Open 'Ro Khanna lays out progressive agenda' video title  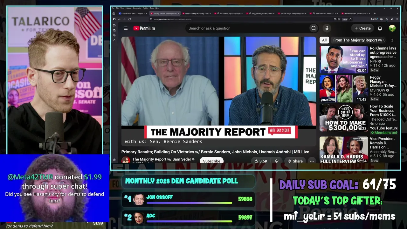click(383, 52)
